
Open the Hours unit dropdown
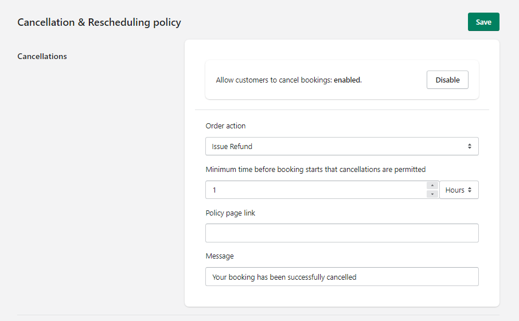tap(459, 190)
